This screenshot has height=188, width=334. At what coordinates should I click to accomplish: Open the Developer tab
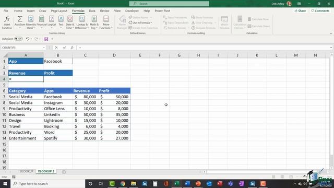132,10
